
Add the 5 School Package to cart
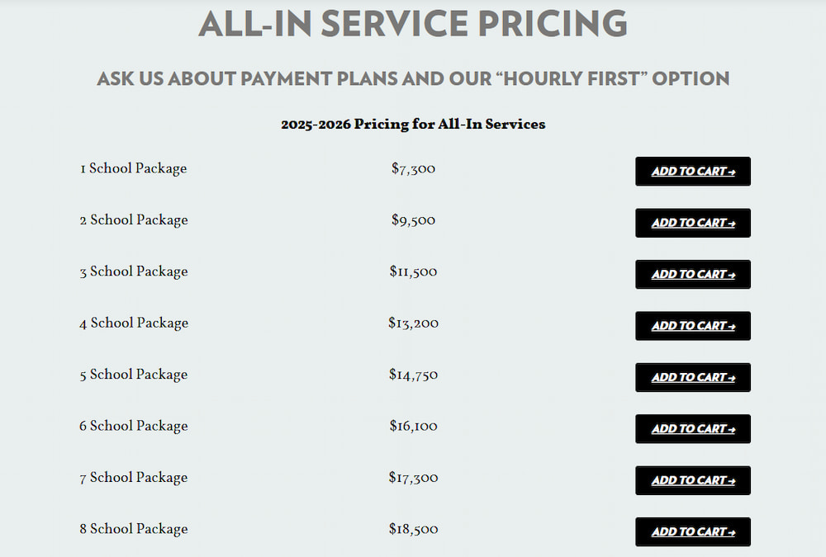pyautogui.click(x=692, y=377)
